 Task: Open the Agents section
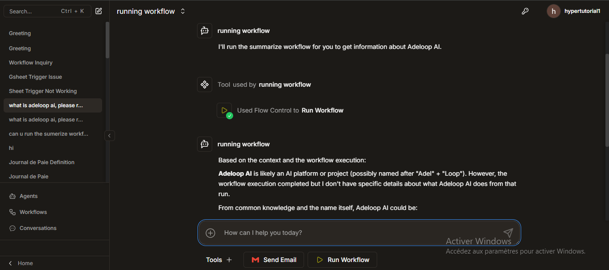click(29, 196)
